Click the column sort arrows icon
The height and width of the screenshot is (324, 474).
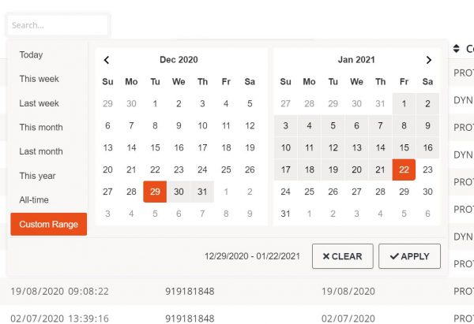(457, 49)
